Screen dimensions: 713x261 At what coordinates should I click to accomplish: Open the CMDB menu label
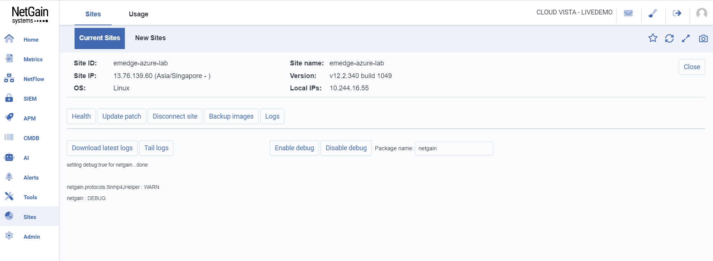tap(31, 138)
